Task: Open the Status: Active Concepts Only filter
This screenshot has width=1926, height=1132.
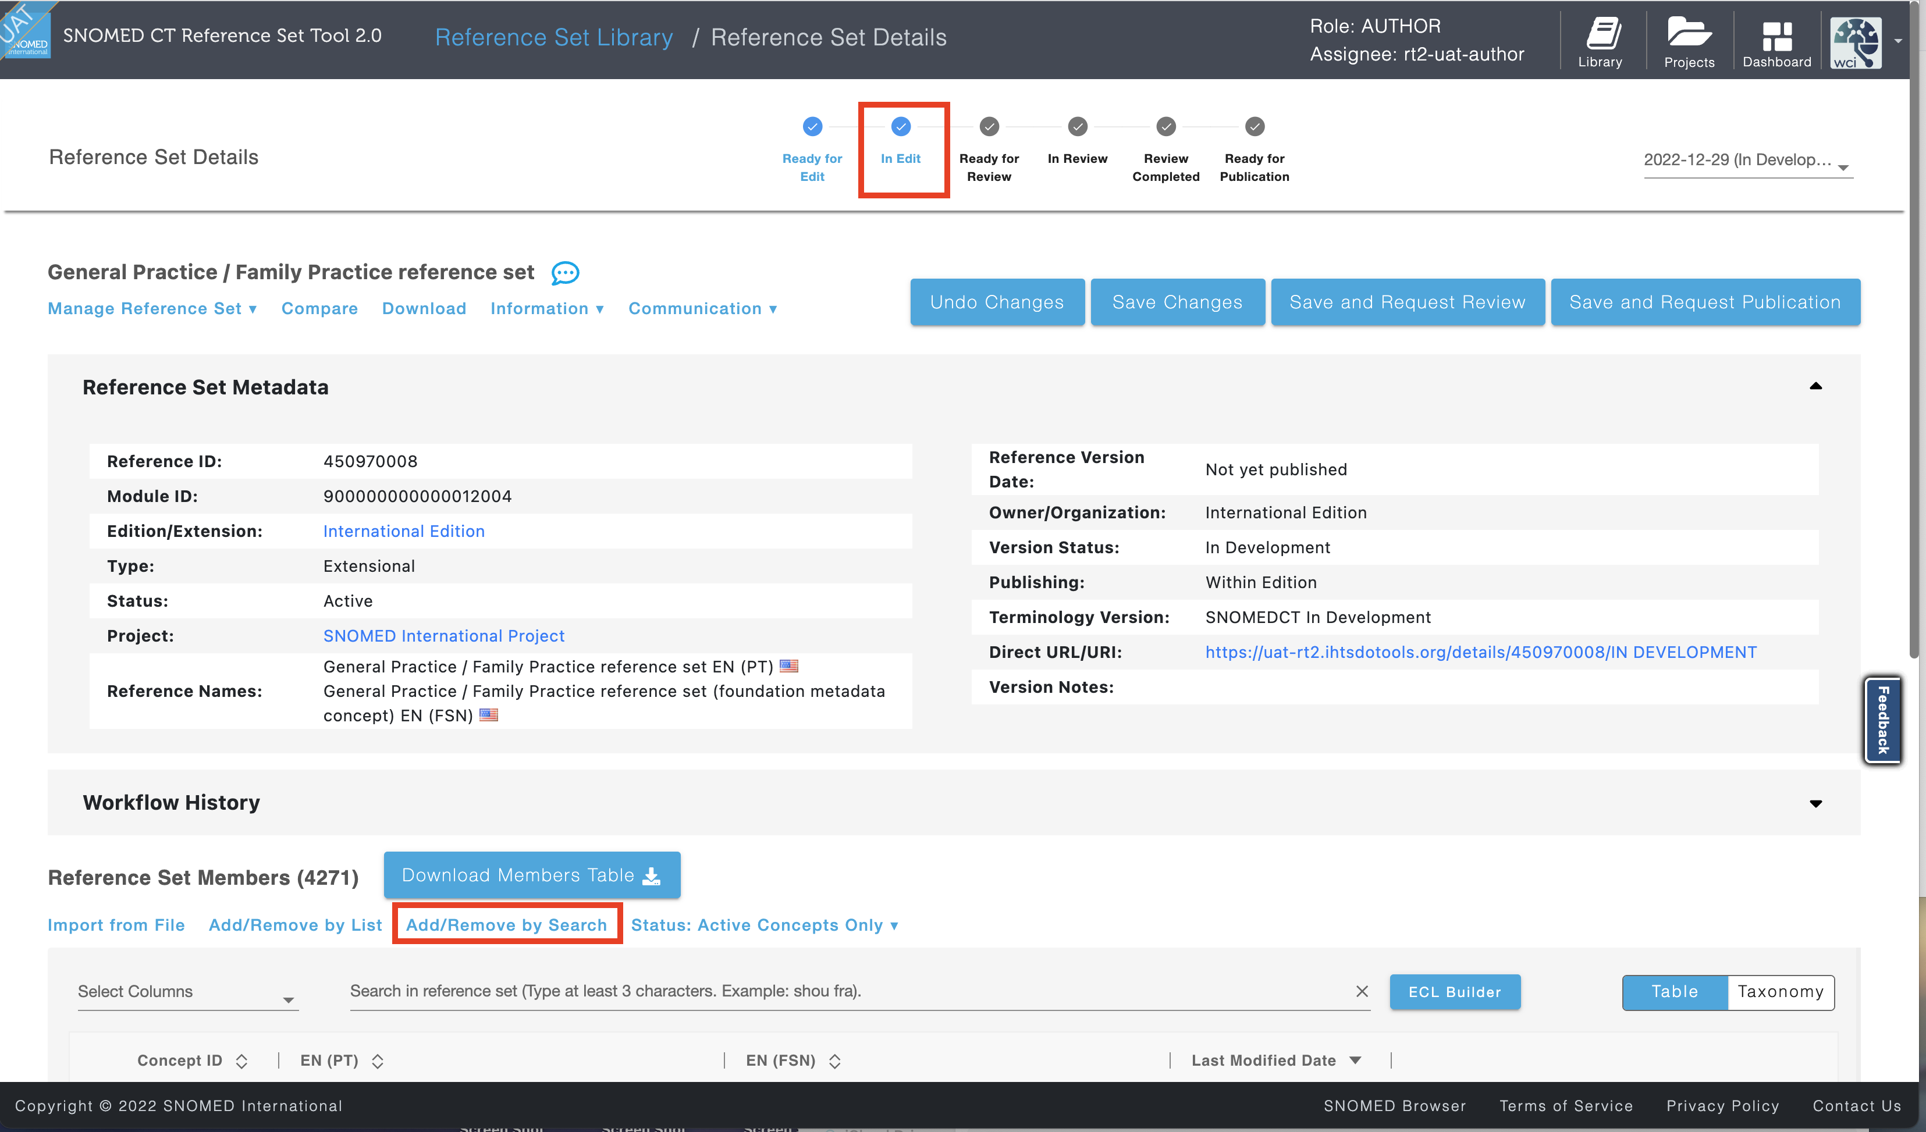Action: click(x=764, y=925)
